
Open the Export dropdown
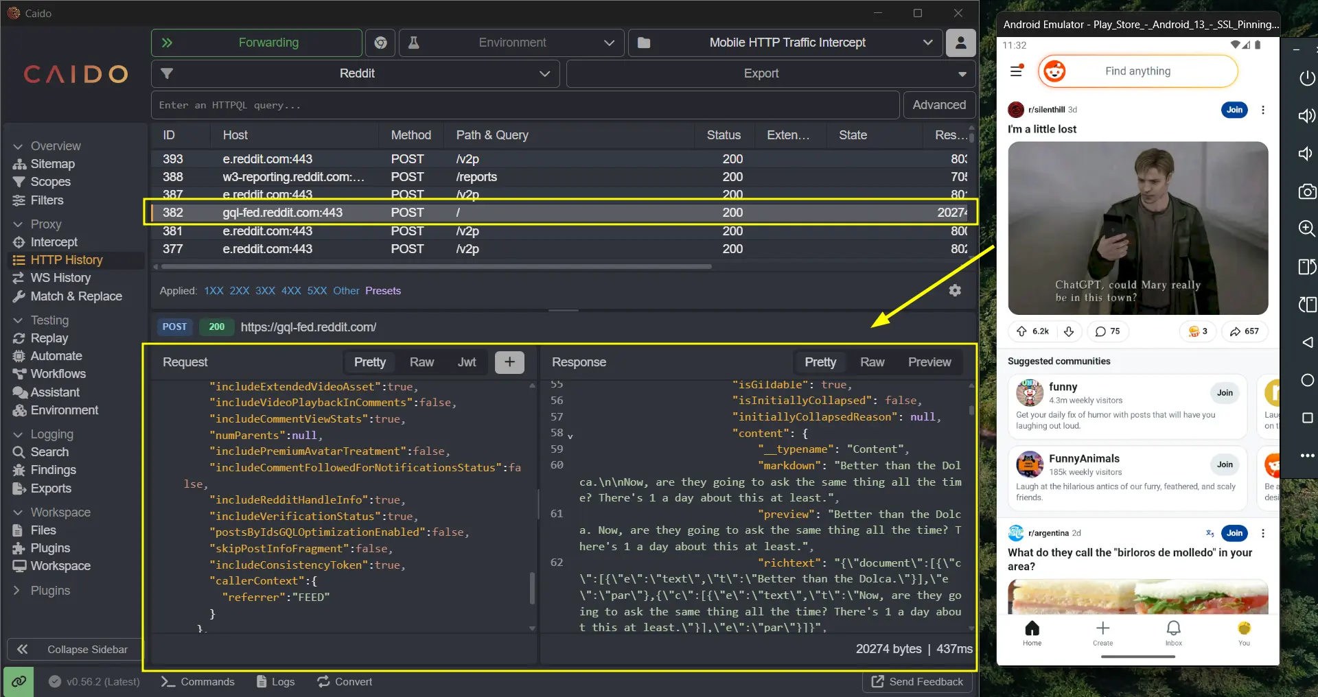771,73
